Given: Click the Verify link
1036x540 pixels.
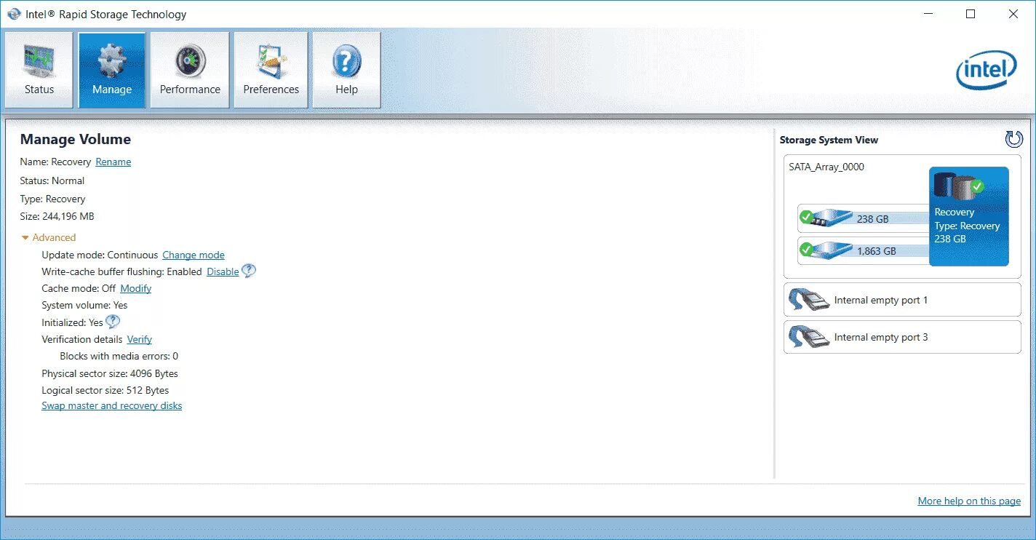Looking at the screenshot, I should click(140, 339).
